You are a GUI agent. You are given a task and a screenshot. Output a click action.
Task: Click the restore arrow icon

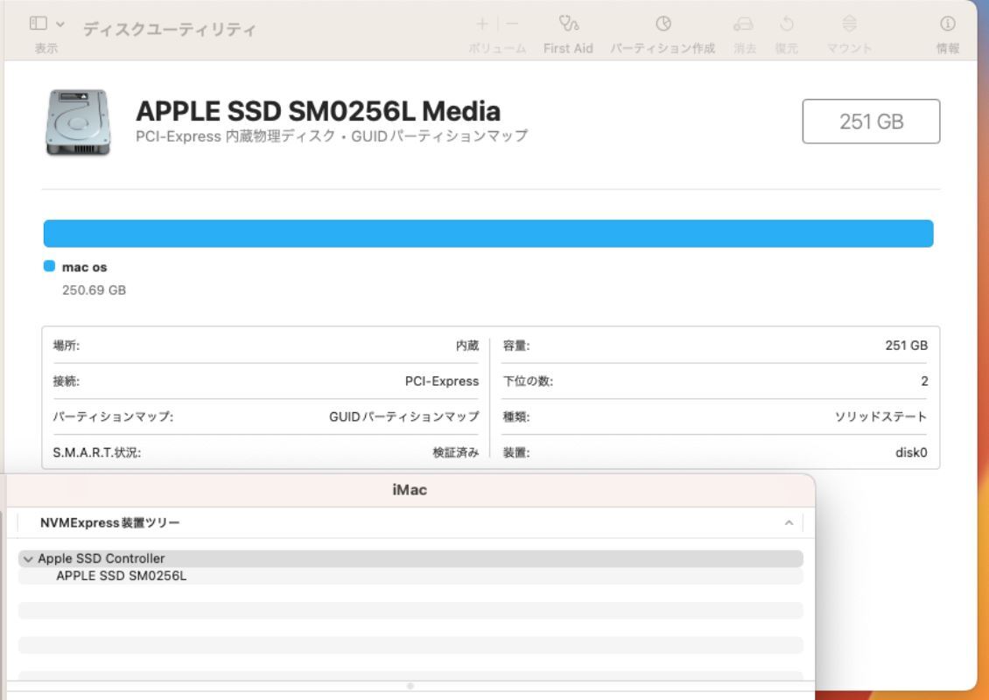click(787, 24)
